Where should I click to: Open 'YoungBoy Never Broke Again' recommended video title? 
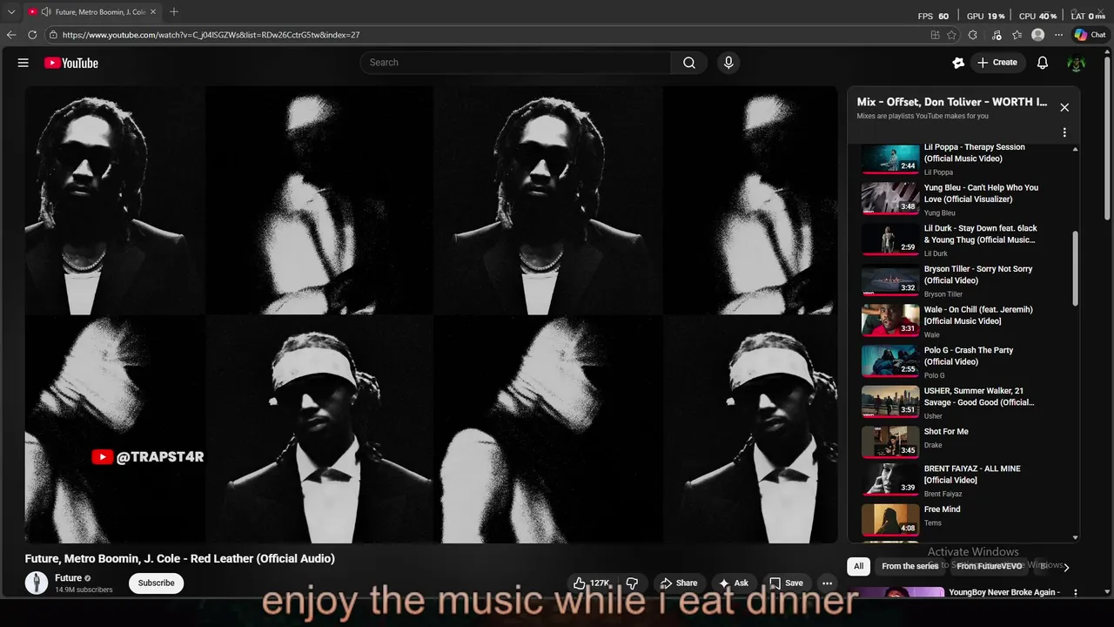click(1004, 592)
